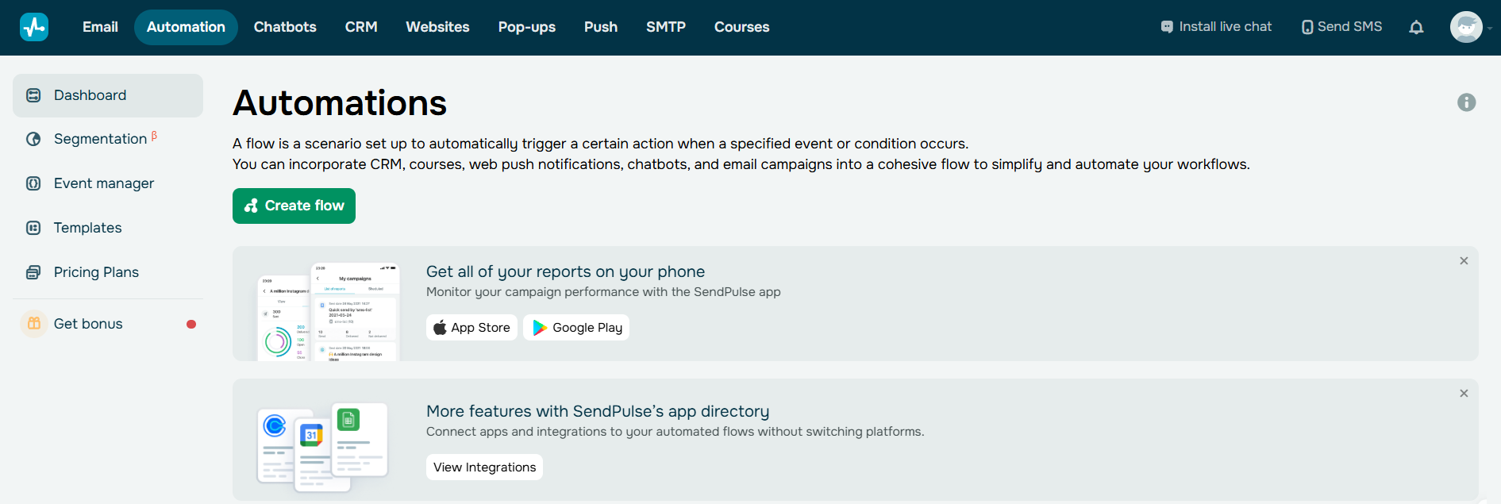Open Dashboard in the sidebar
This screenshot has width=1501, height=504.
point(108,95)
